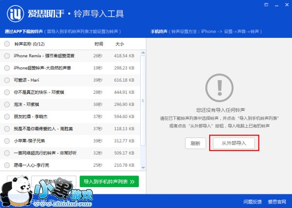
Task: Click size value 210.78 KB
Action: (124, 165)
